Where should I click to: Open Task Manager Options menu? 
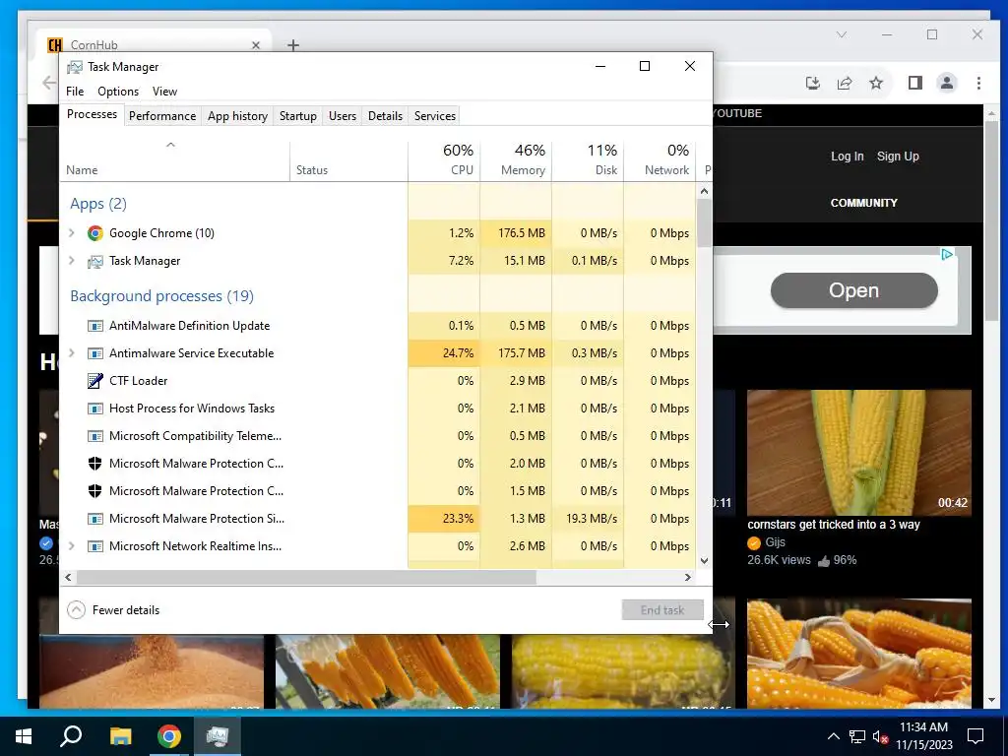point(118,92)
